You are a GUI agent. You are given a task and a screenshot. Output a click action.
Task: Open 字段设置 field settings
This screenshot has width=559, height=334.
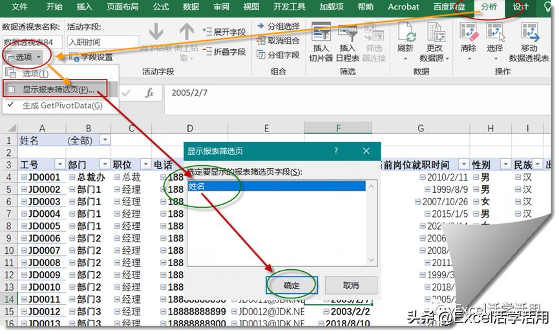point(91,57)
